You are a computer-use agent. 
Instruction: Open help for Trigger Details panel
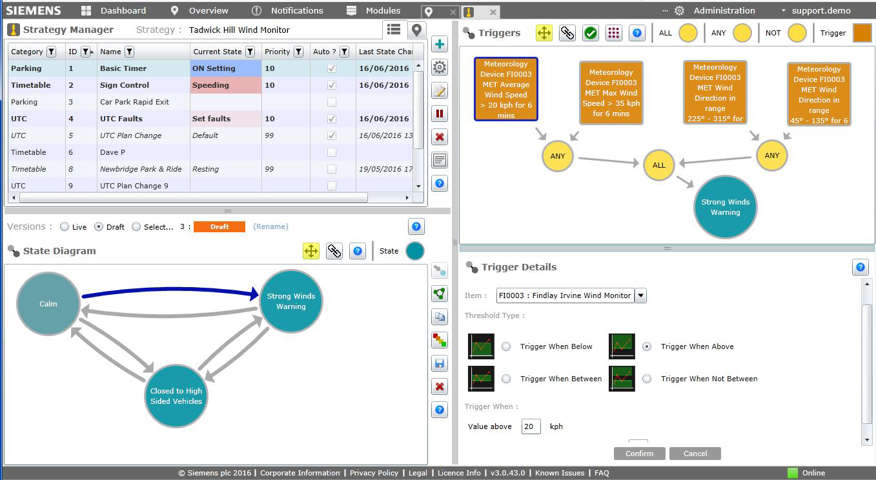click(x=860, y=268)
